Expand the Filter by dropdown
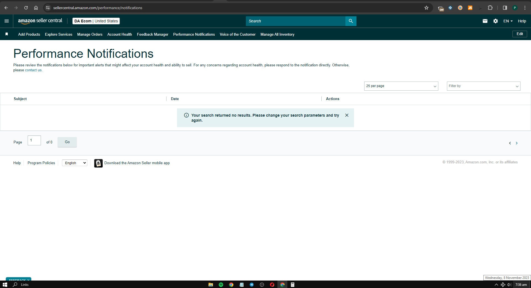Screen dimensions: 531x288 click(483, 86)
